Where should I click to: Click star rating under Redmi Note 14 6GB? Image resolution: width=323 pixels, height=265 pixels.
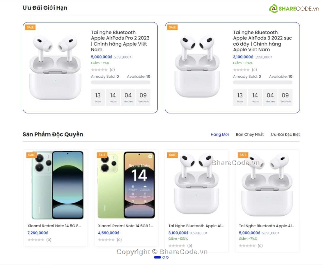pos(106,240)
